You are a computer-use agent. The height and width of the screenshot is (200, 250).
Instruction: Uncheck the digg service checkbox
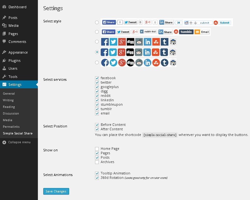coord(97,91)
